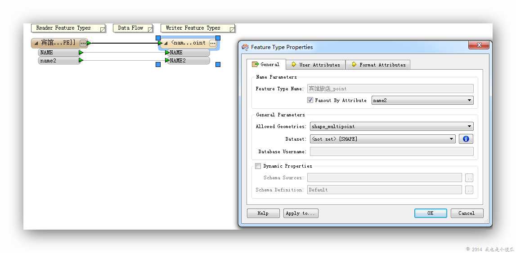Select the writer NAME2 attribute

coord(188,61)
